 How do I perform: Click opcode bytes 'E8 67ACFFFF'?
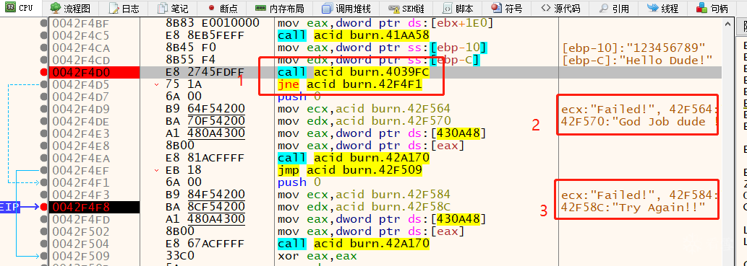pos(205,243)
